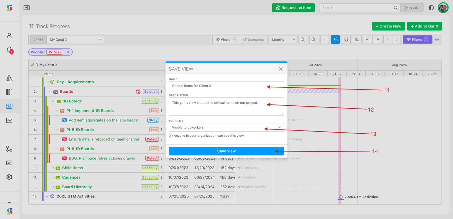This screenshot has width=453, height=219.
Task: Click the analytics chart icon in sidebar
Action: point(9,120)
